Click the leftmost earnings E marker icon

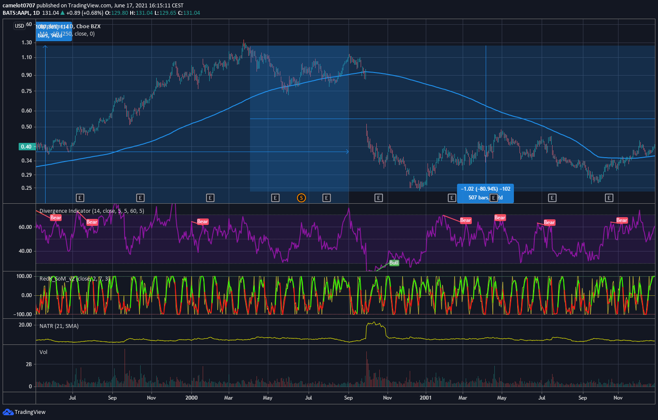click(x=80, y=198)
